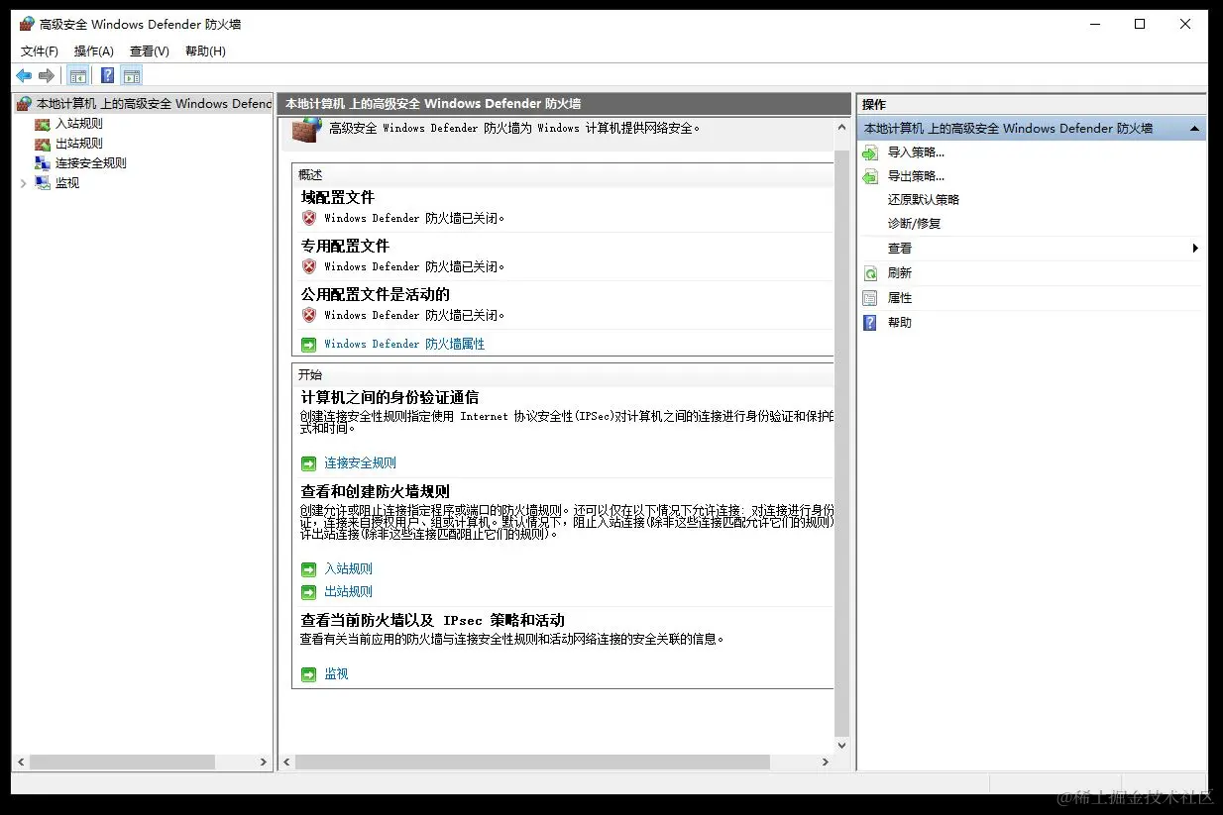Screen dimensions: 1223x815
Task: Open the 入站规则 link in center pane
Action: click(x=349, y=569)
